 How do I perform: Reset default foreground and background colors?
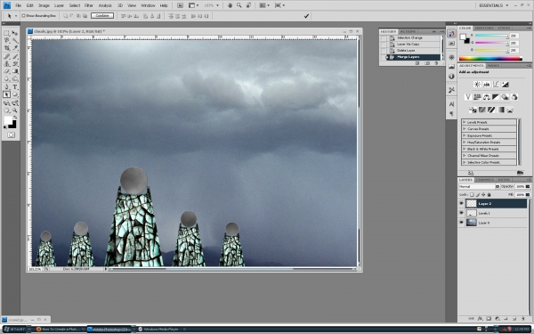pyautogui.click(x=4, y=127)
